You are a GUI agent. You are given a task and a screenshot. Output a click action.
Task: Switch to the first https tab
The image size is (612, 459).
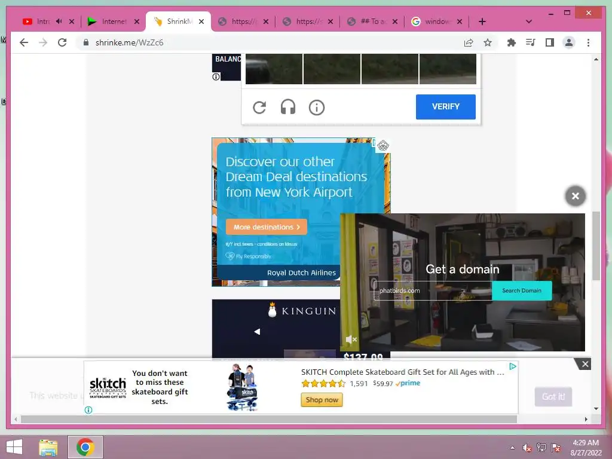[244, 22]
